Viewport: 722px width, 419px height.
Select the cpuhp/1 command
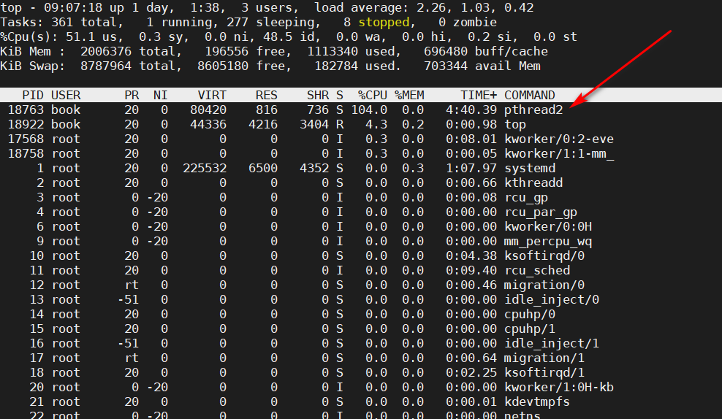coord(530,329)
